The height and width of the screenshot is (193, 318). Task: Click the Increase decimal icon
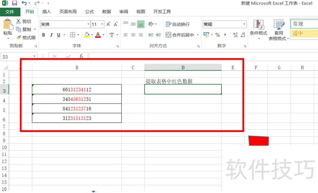pos(235,35)
